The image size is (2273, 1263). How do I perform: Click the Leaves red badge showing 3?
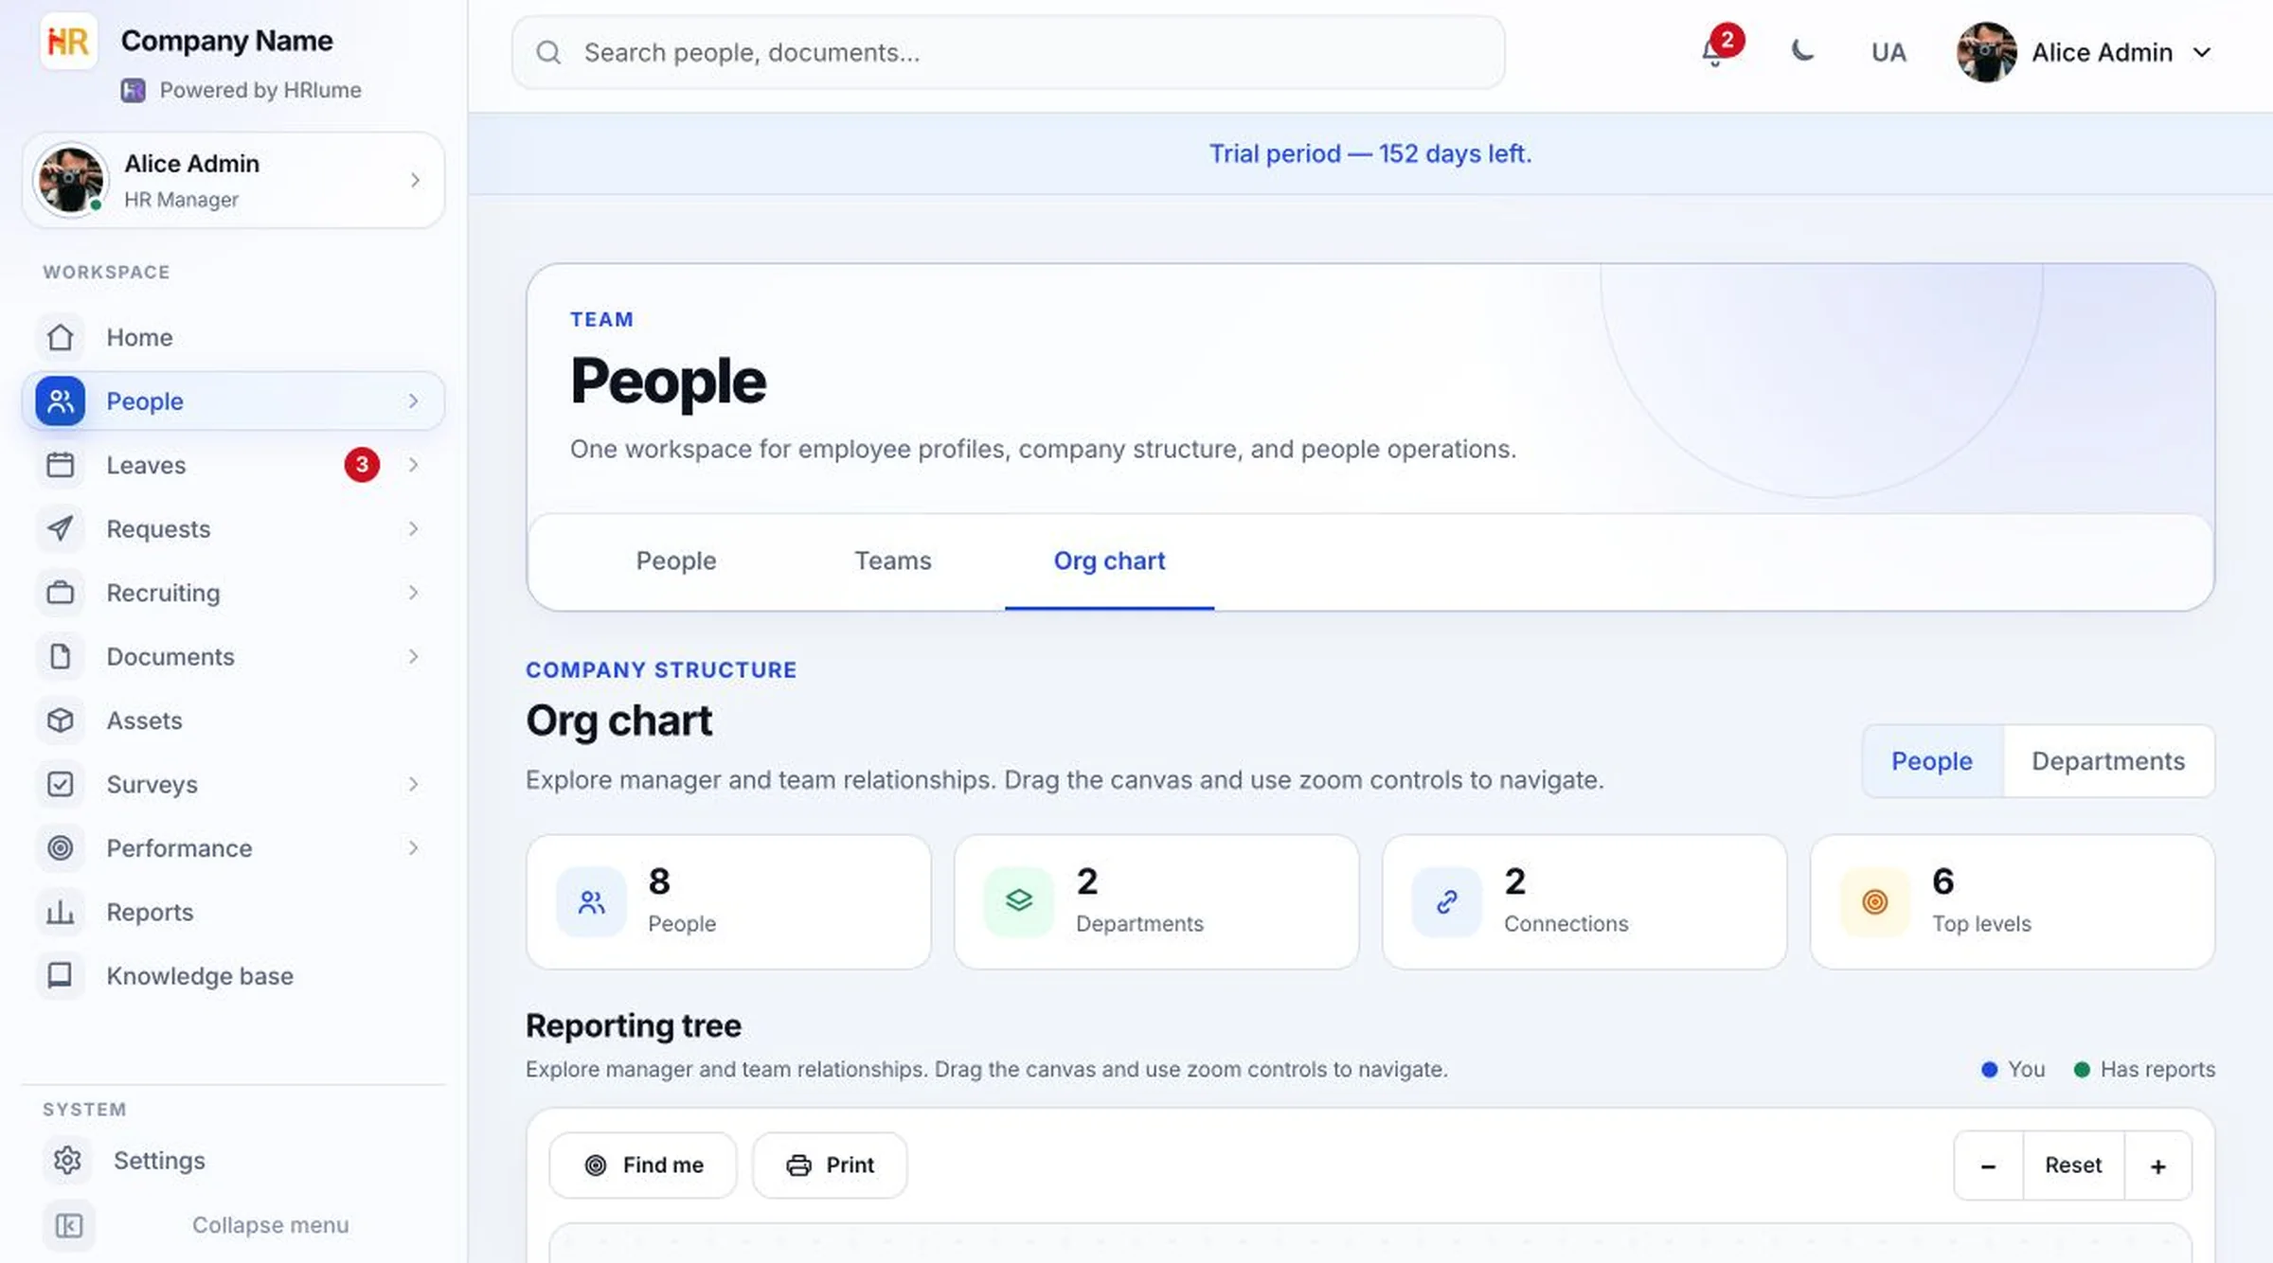point(362,465)
